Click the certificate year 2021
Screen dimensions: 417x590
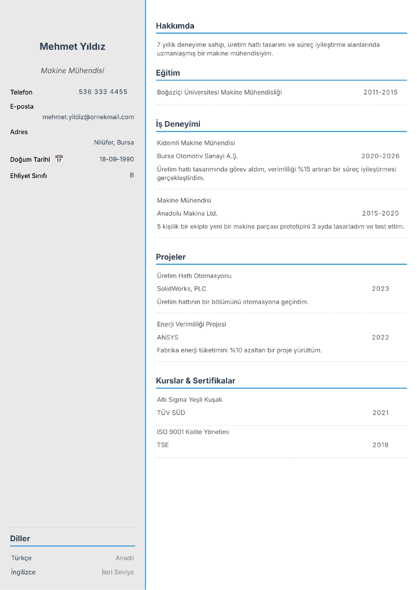click(x=380, y=413)
